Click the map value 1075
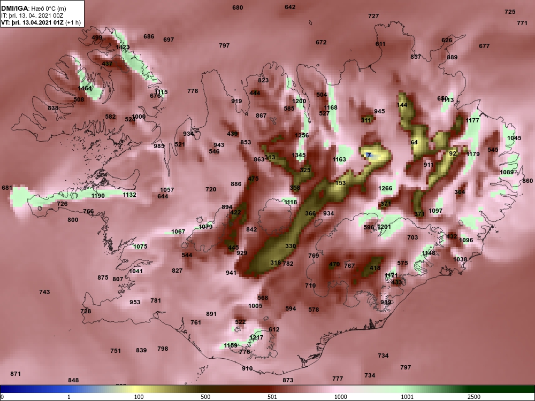Viewport: 535px width, 401px height. click(140, 246)
